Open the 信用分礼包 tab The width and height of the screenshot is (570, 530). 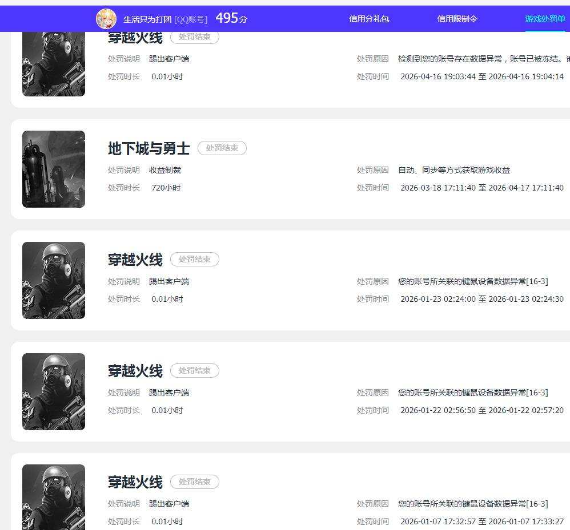click(x=369, y=19)
